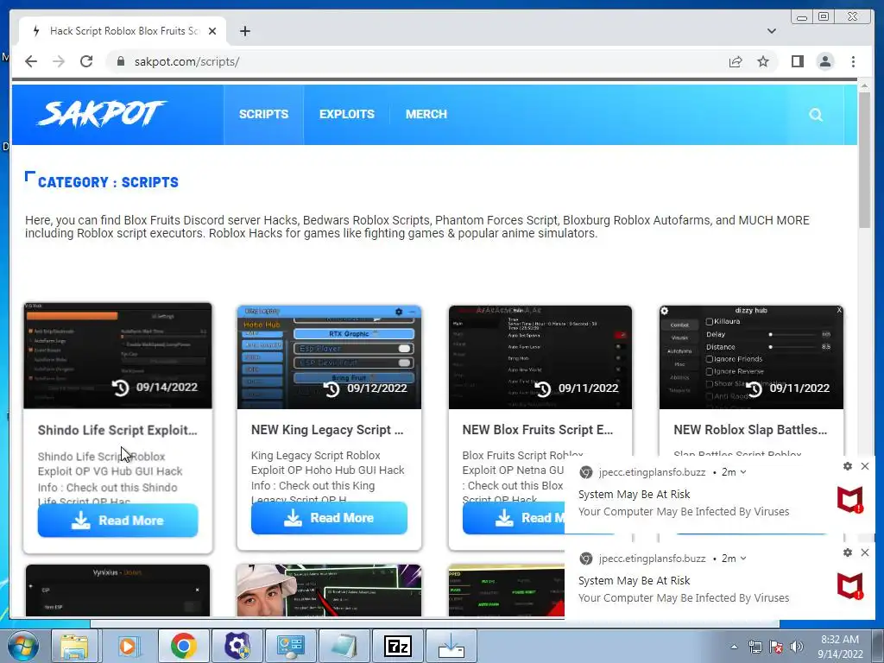The image size is (884, 663).
Task: Open the NEW King Legacy Script title
Action: click(327, 430)
